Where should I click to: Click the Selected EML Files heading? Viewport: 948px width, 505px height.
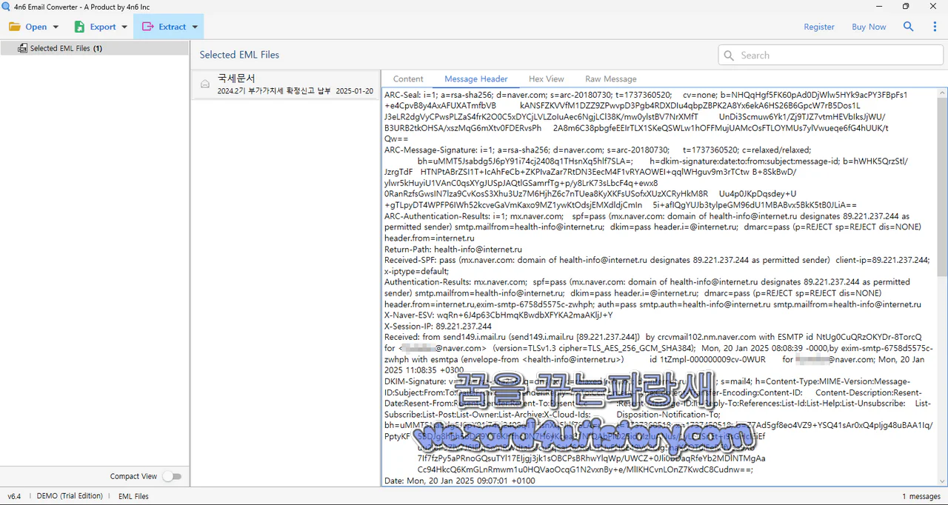(x=239, y=55)
